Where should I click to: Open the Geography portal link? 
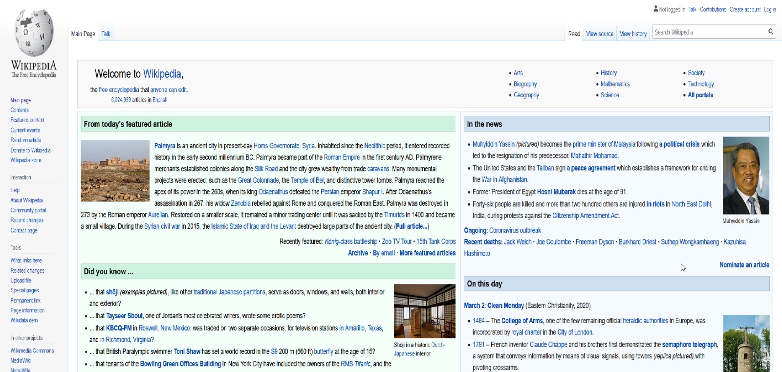tap(526, 95)
